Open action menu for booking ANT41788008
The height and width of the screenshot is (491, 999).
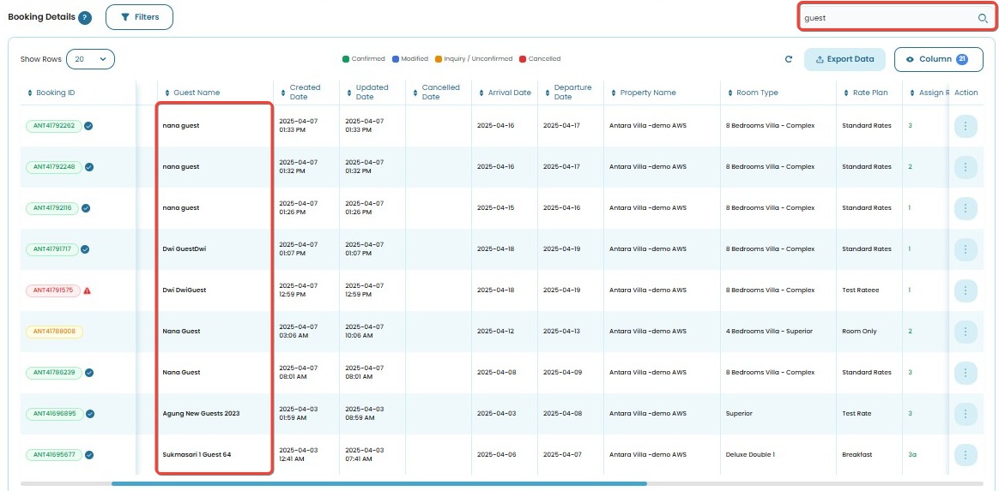[966, 332]
